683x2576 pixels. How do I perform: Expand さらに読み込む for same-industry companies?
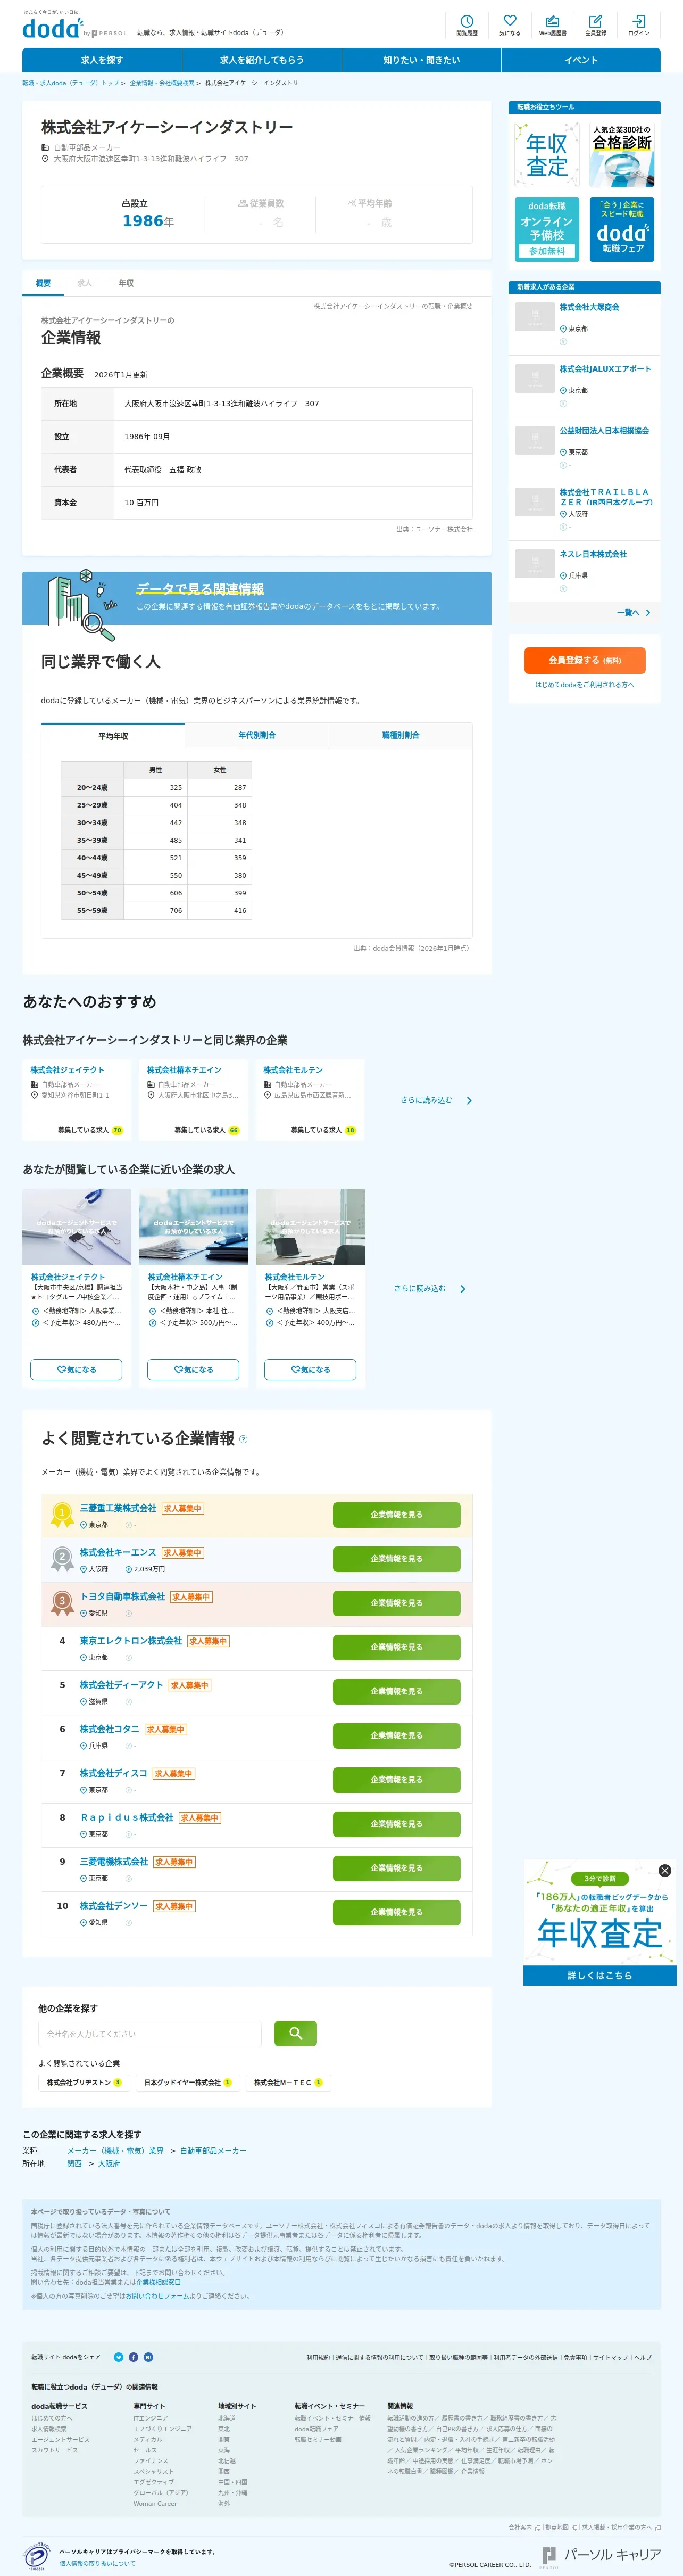click(436, 1100)
